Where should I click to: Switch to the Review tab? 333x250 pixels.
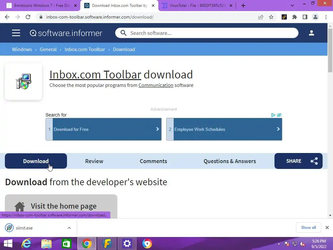coord(94,161)
